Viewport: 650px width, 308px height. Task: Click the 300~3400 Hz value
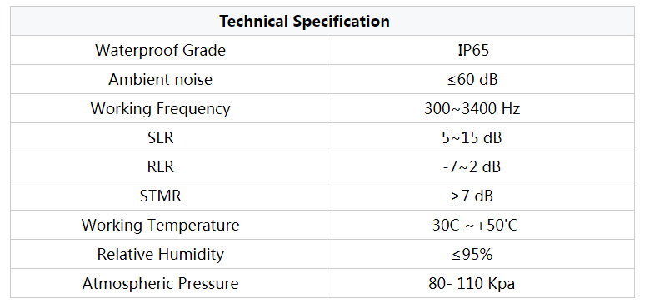[x=472, y=108]
